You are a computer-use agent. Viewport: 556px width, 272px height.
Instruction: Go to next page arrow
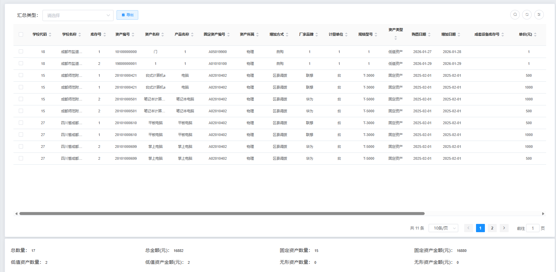(504, 228)
